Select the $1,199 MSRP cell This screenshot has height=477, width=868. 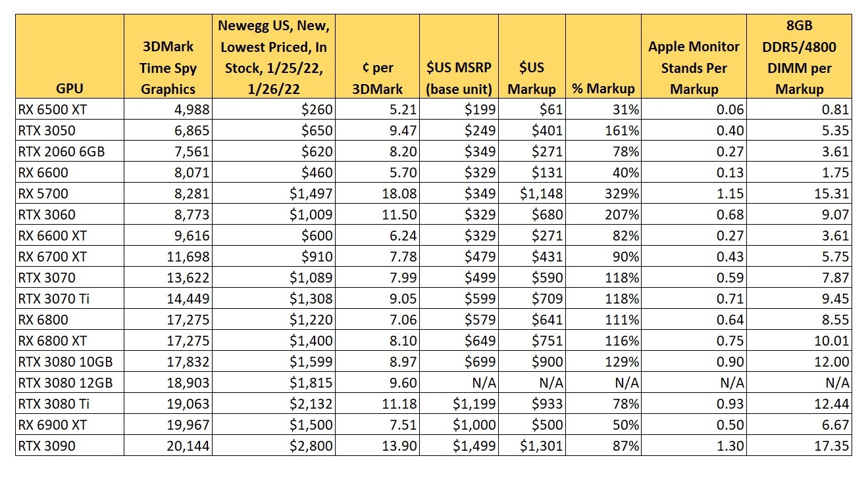pos(459,404)
